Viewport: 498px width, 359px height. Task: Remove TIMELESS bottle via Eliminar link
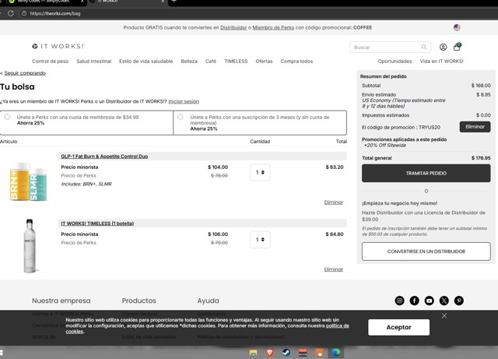[334, 269]
